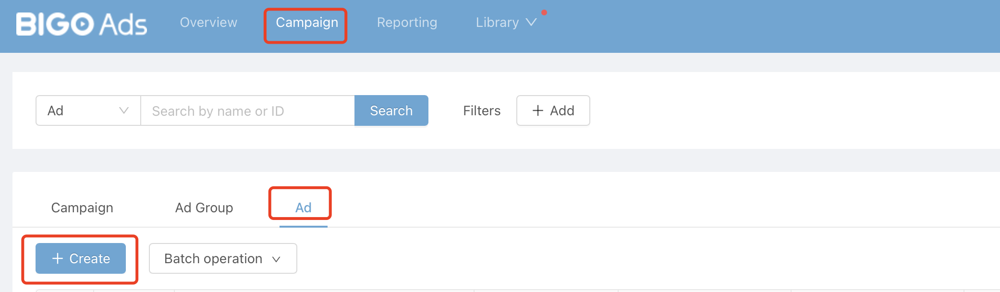Add a new filter with Add button
The image size is (1000, 292).
click(x=553, y=110)
